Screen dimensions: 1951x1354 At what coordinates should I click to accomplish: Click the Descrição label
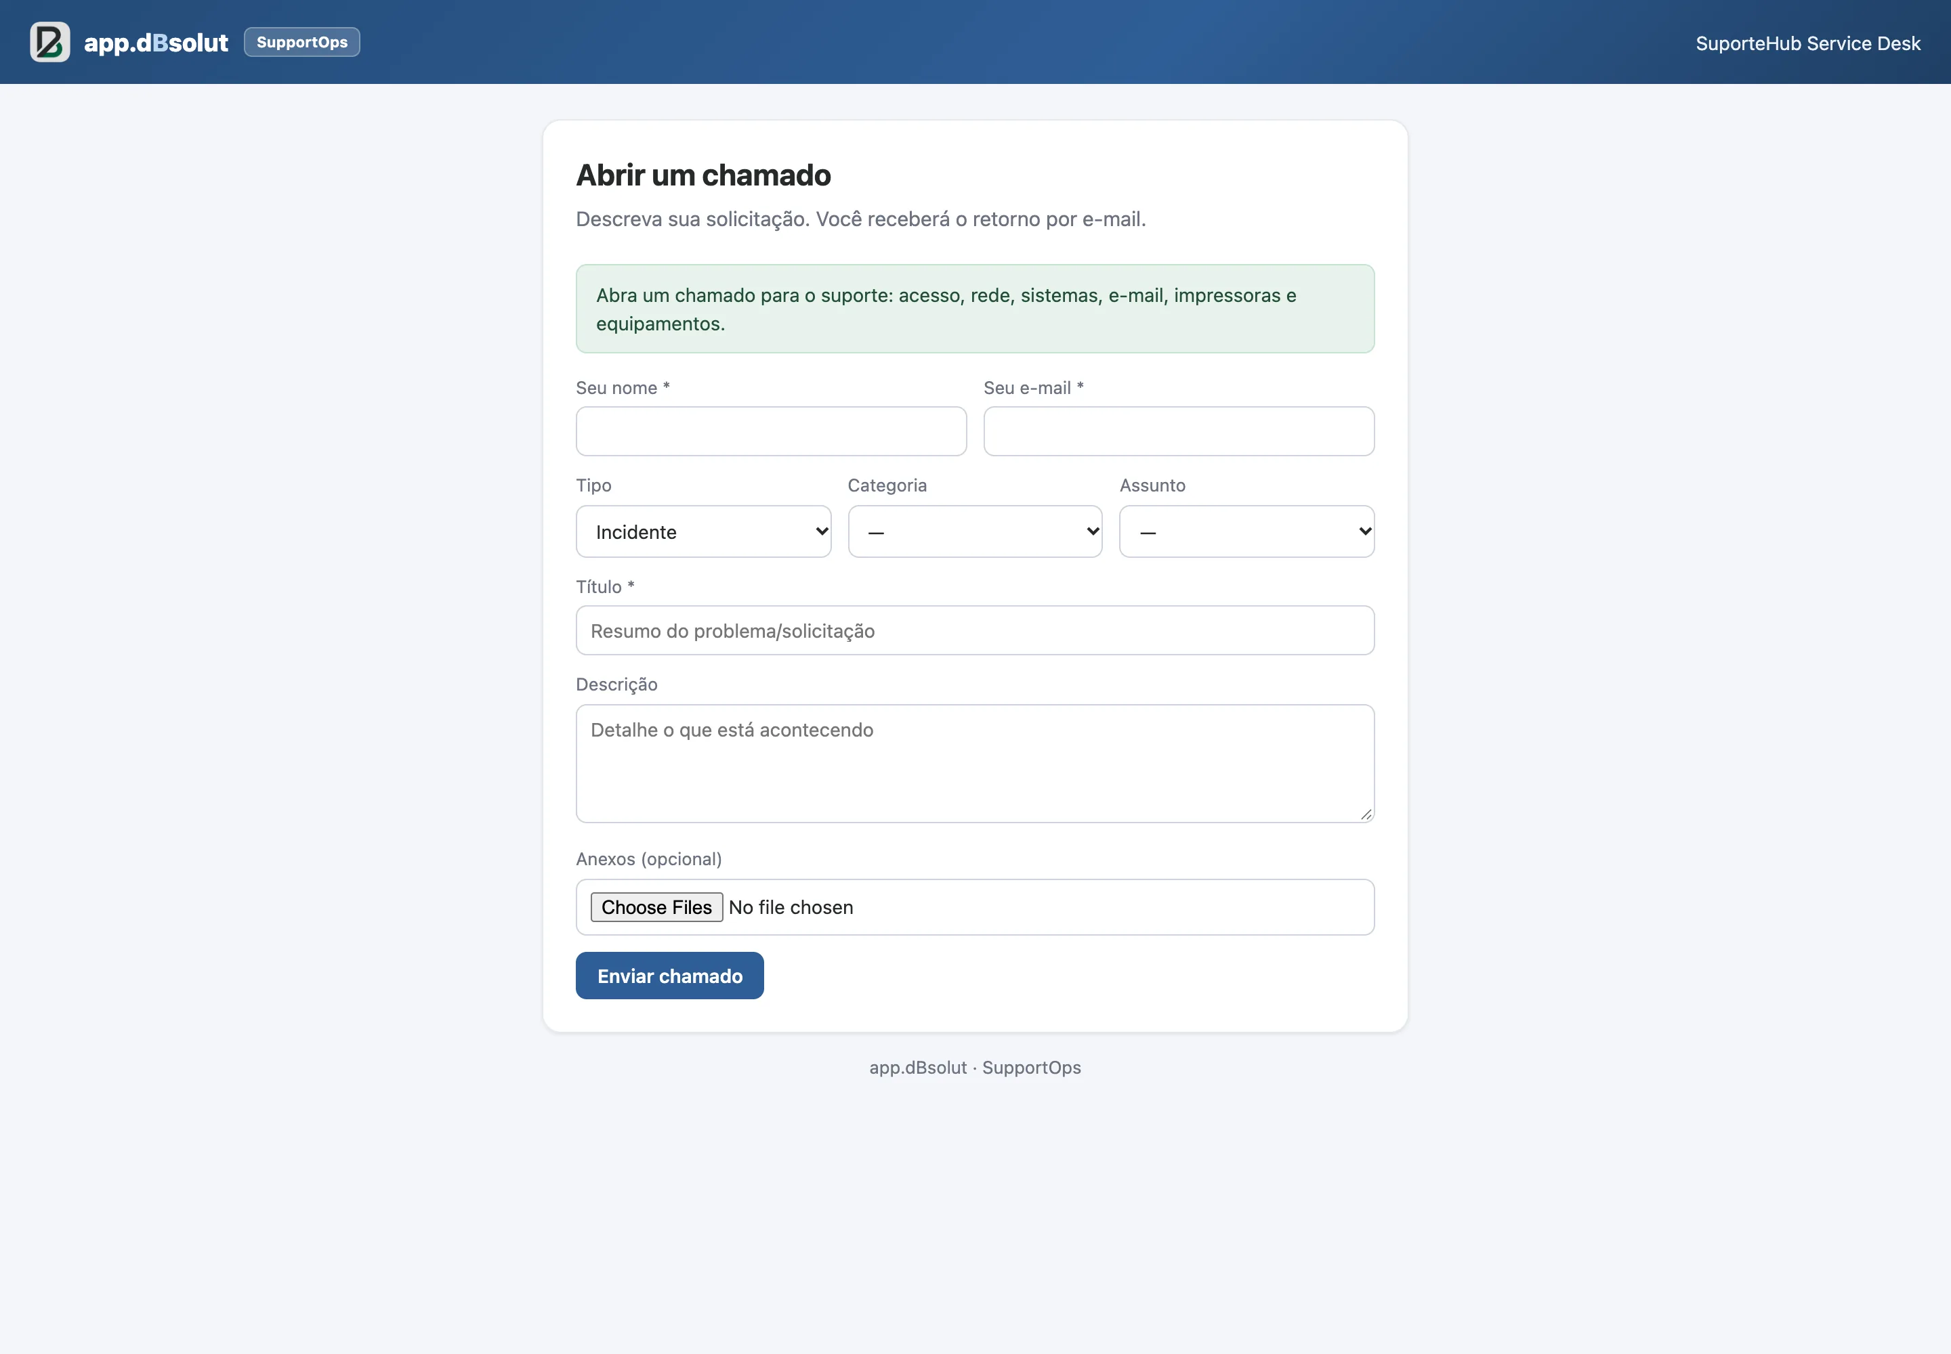[x=616, y=684]
